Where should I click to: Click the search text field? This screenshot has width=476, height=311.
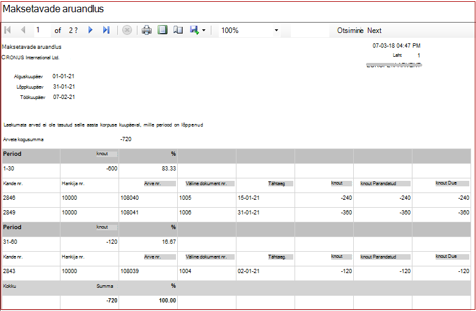coord(310,31)
